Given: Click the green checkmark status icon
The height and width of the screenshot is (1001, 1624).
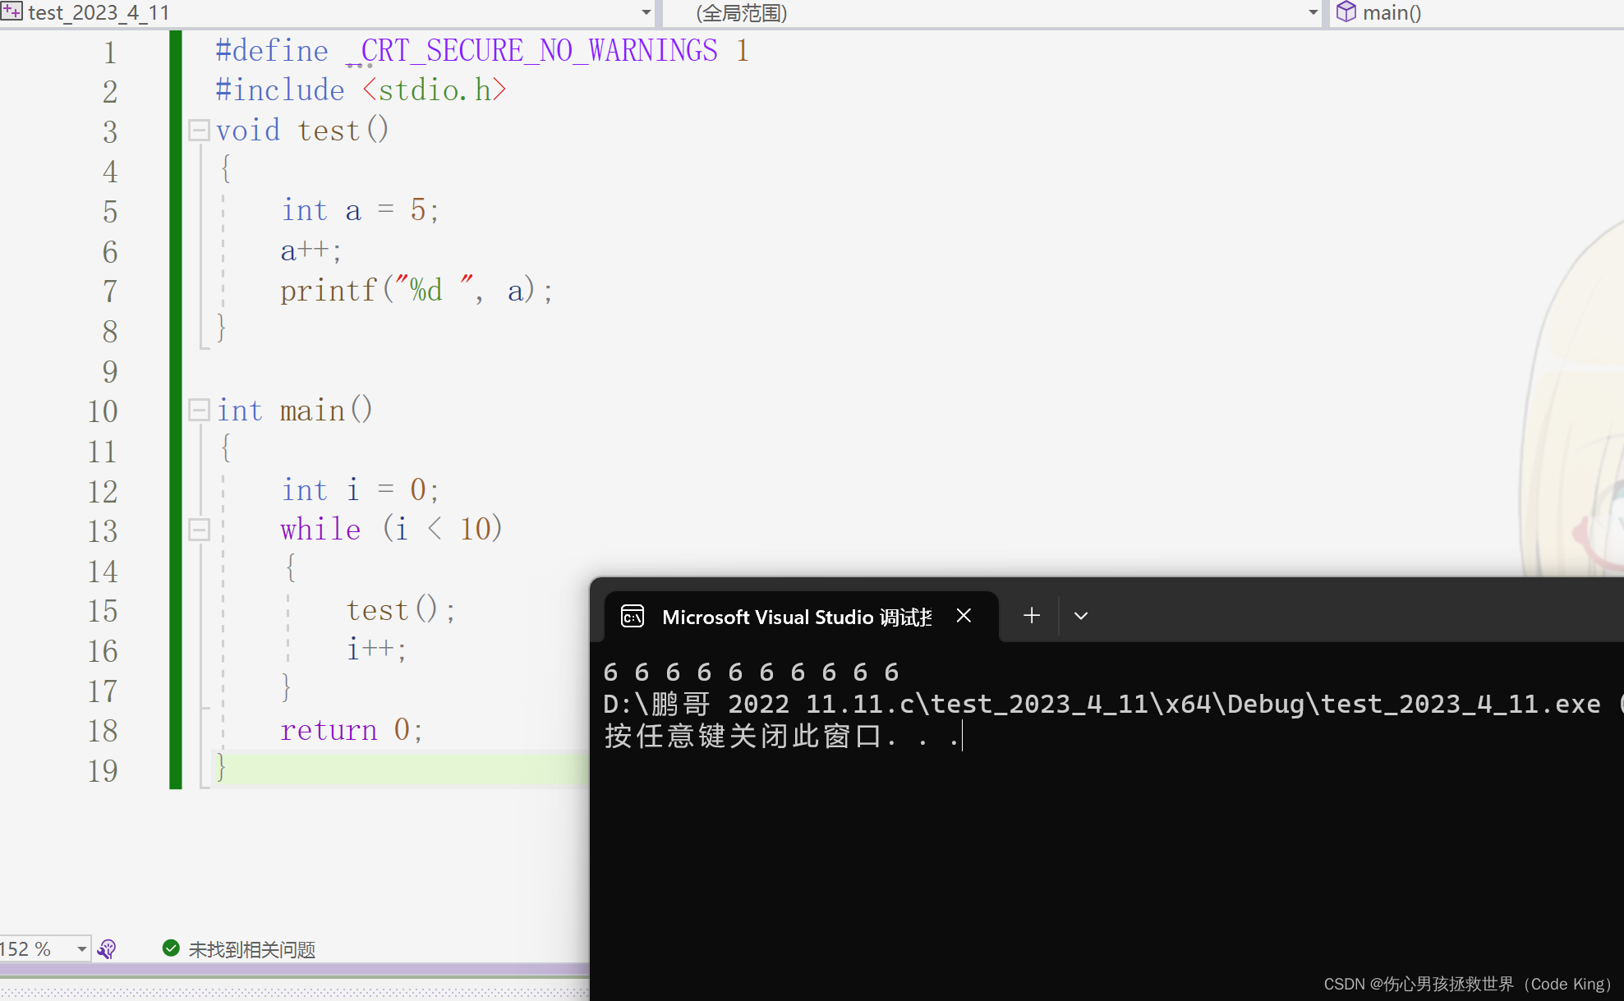Looking at the screenshot, I should pyautogui.click(x=171, y=948).
